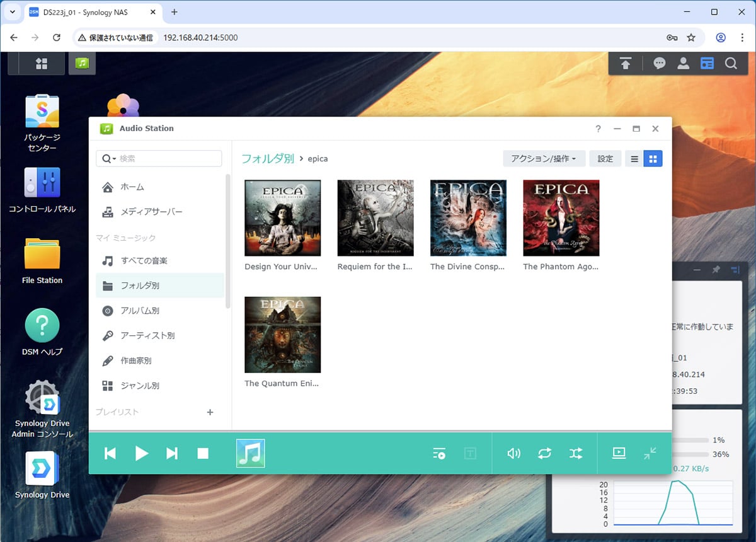Click the 設定 button
The height and width of the screenshot is (542, 756).
point(605,159)
